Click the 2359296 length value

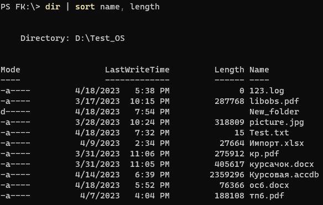(227, 175)
